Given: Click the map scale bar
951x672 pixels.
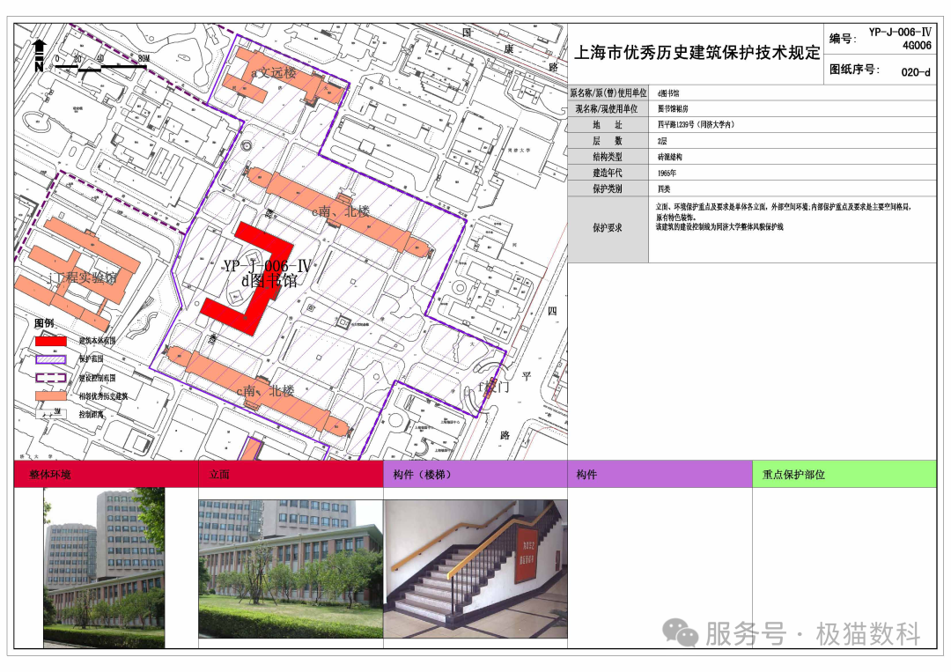Looking at the screenshot, I should coord(101,63).
